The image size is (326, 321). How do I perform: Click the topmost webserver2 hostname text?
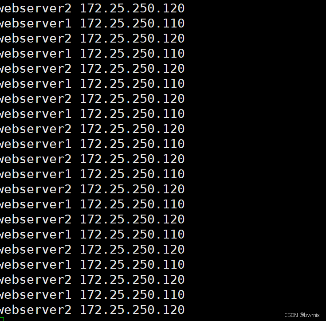pyautogui.click(x=35, y=8)
